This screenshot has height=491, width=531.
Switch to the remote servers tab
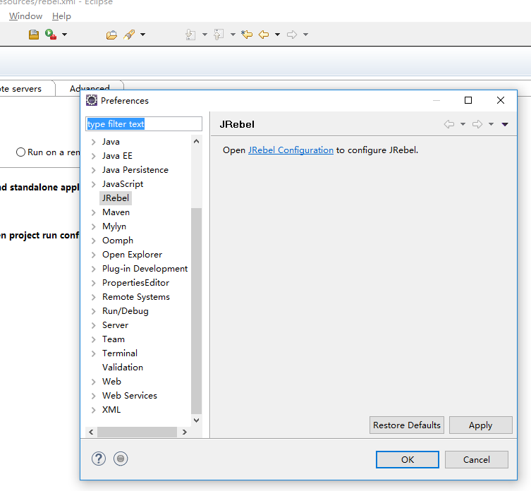click(x=21, y=89)
